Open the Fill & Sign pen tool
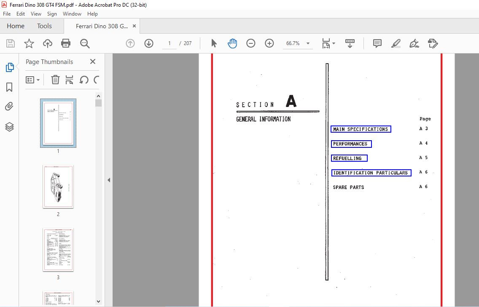Screen dimensions: 479x307 click(x=414, y=43)
